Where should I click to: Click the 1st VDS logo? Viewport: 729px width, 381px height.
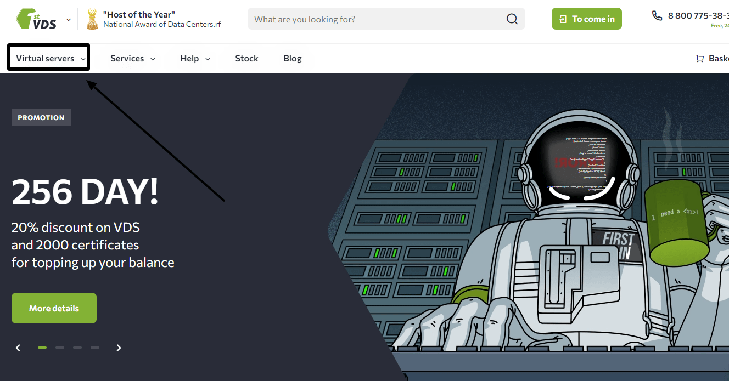tap(36, 19)
